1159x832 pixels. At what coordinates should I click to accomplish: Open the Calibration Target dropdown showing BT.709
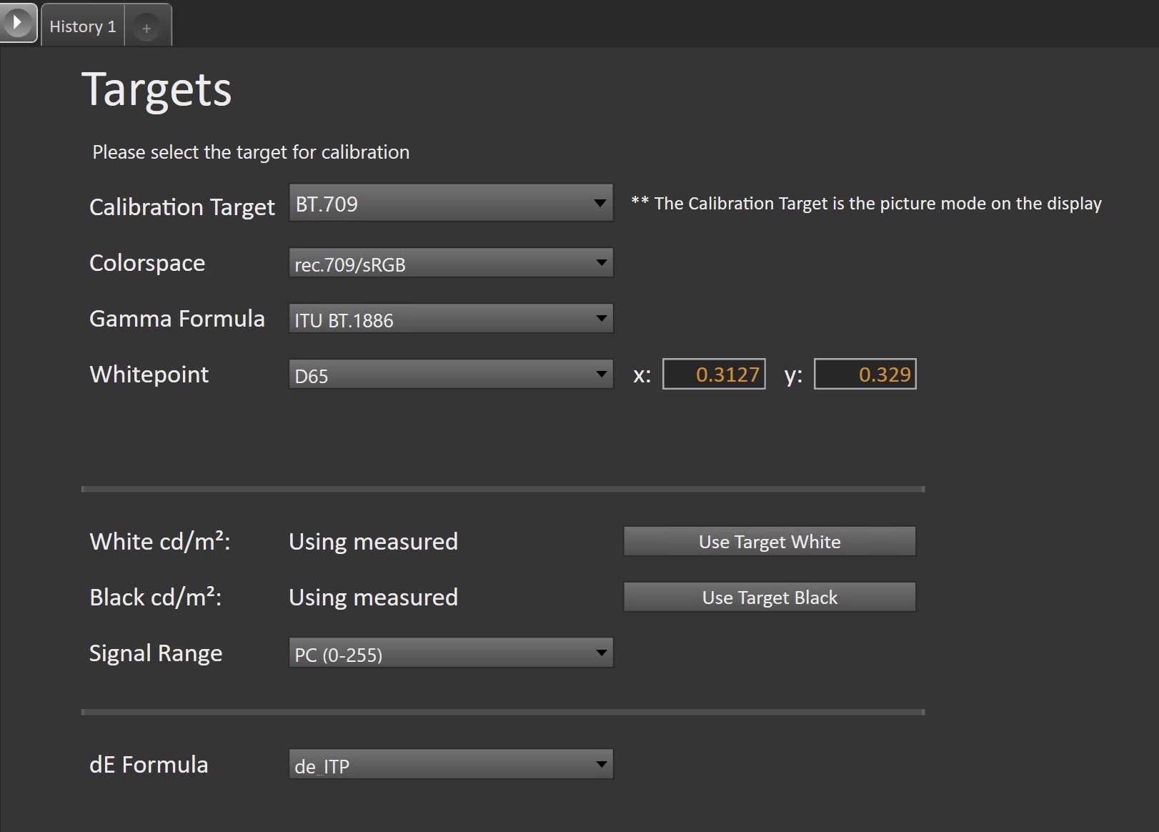pyautogui.click(x=450, y=204)
